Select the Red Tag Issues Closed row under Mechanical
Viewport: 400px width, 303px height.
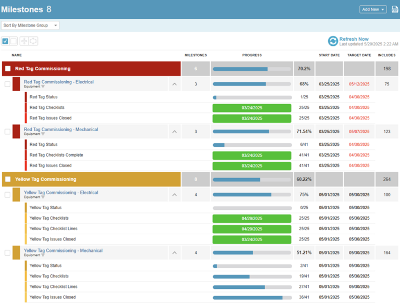[x=51, y=166]
